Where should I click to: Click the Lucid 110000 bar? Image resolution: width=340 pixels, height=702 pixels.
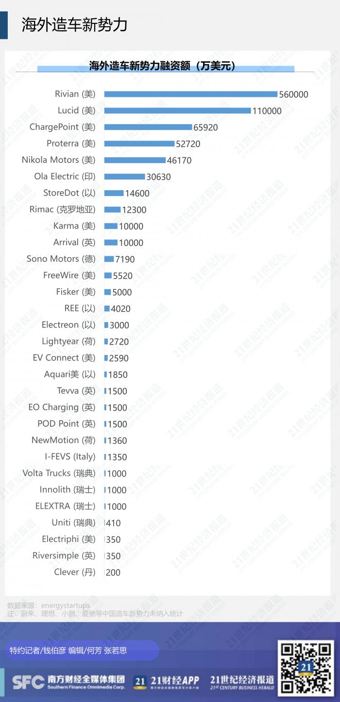(x=177, y=110)
